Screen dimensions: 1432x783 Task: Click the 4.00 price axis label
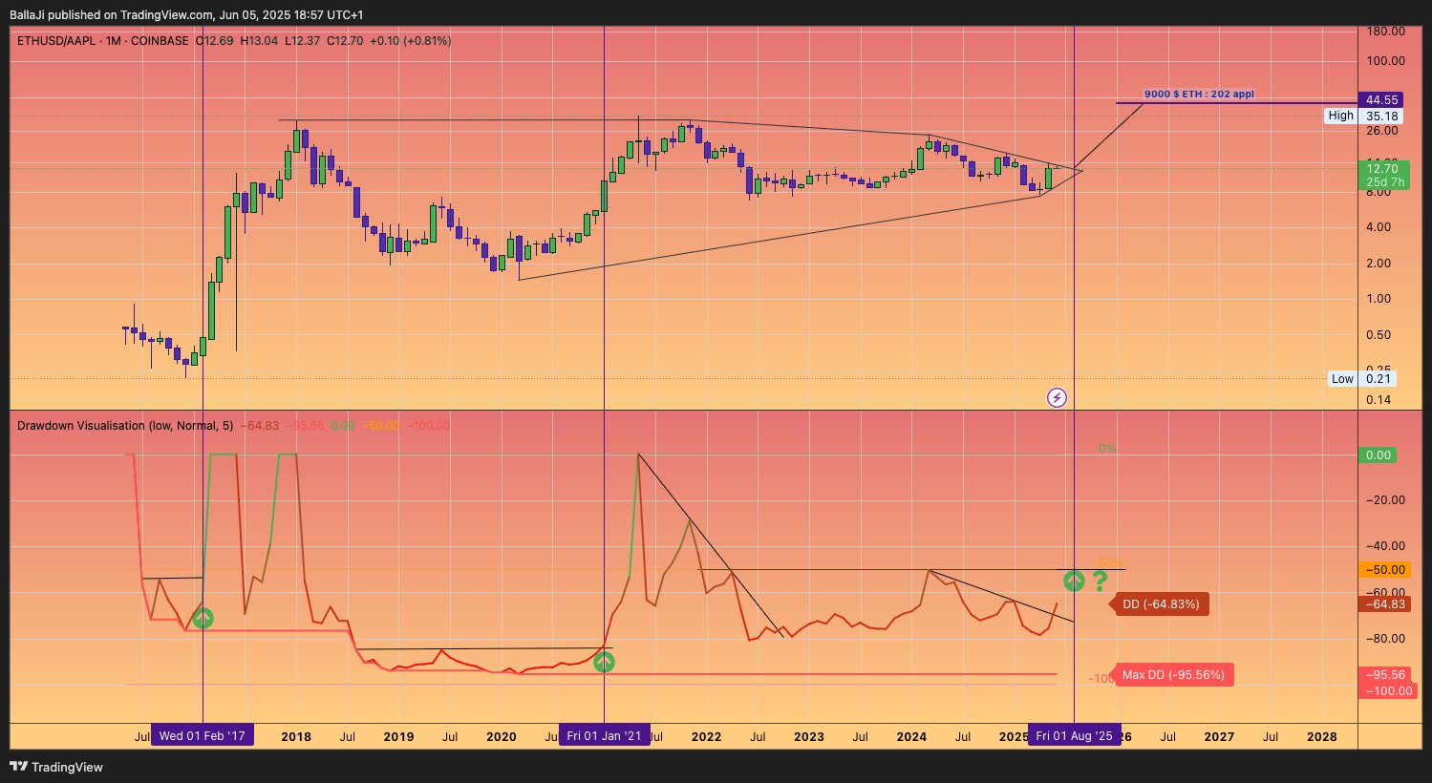[1379, 227]
